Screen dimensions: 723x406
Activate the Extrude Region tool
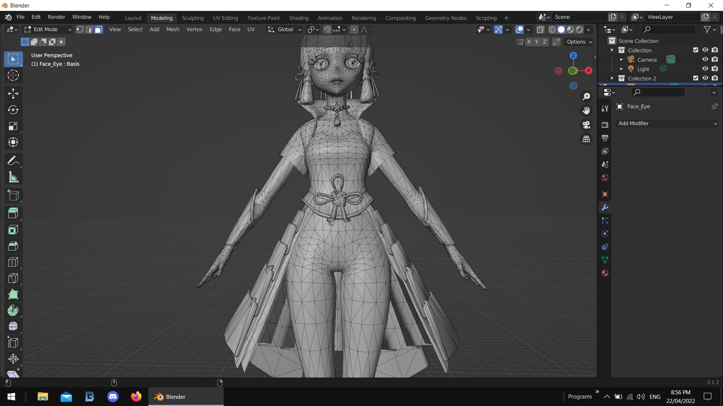(13, 213)
